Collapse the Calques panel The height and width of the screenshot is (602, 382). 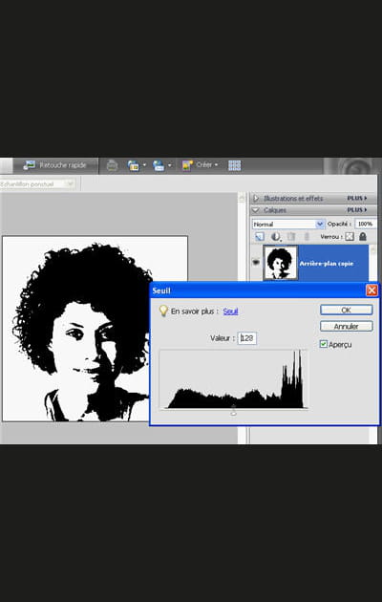tap(255, 210)
